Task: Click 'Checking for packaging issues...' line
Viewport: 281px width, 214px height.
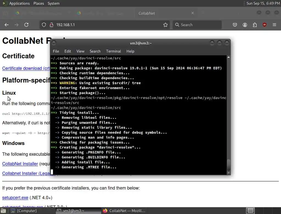Action: click(x=94, y=142)
